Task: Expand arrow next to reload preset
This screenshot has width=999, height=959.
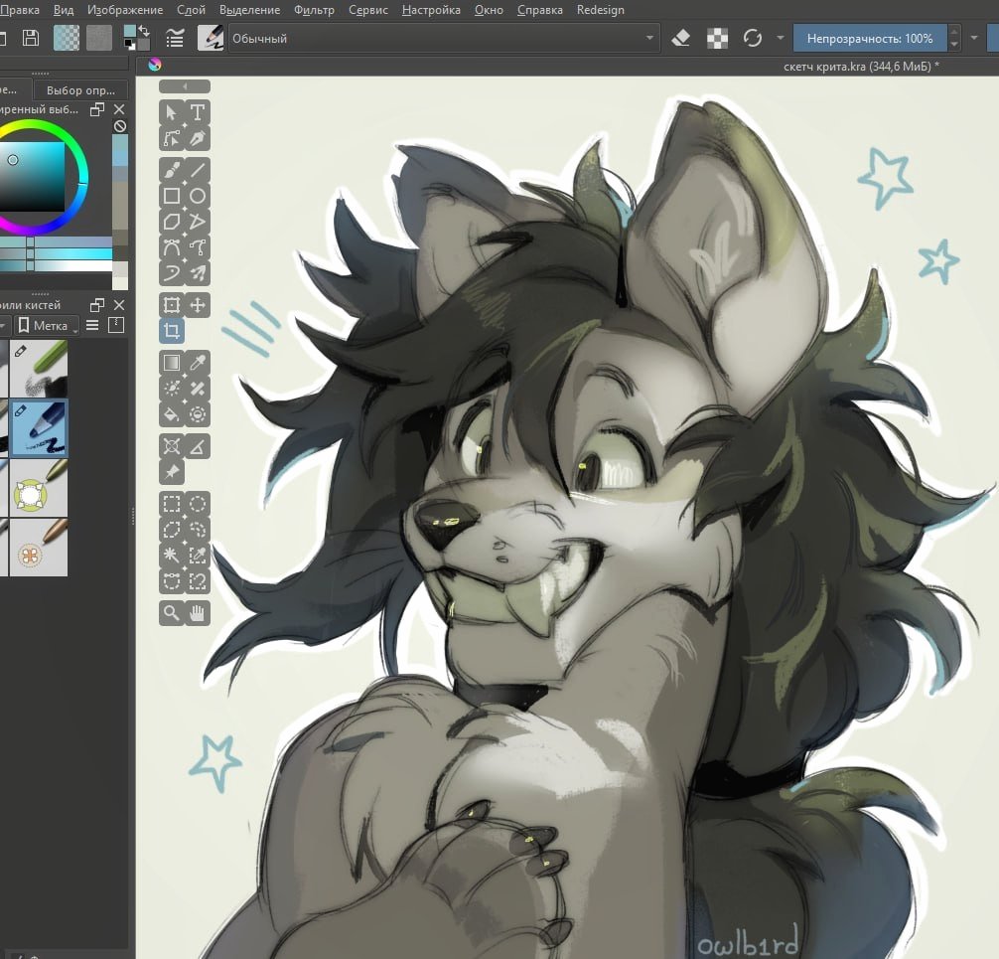Action: point(781,38)
